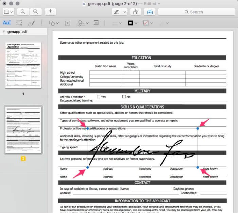This screenshot has width=238, height=213.
Task: Select page 1 thumbnail
Action: (x=23, y=65)
